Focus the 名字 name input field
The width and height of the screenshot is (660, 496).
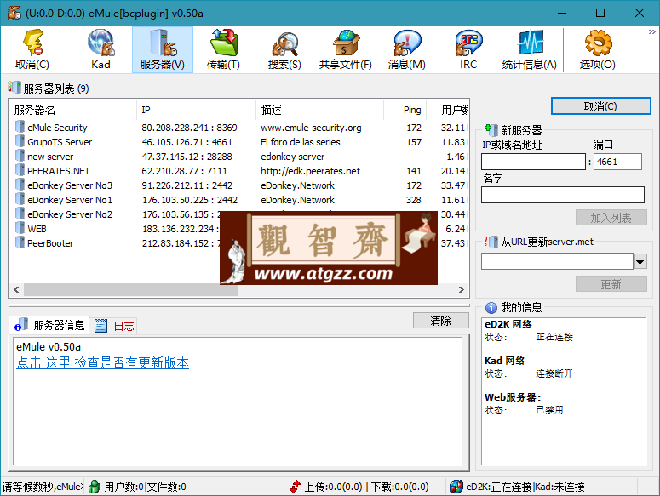(563, 195)
